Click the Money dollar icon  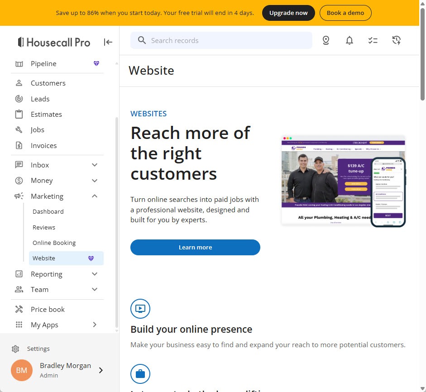point(19,180)
